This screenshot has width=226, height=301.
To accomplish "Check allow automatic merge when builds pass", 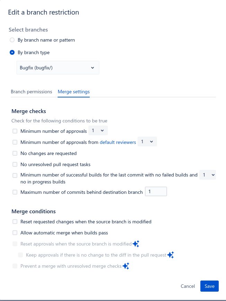I will 15,233.
